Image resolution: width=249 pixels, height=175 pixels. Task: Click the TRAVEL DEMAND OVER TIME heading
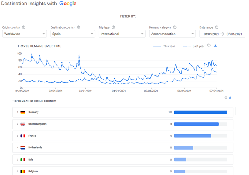tap(39, 46)
